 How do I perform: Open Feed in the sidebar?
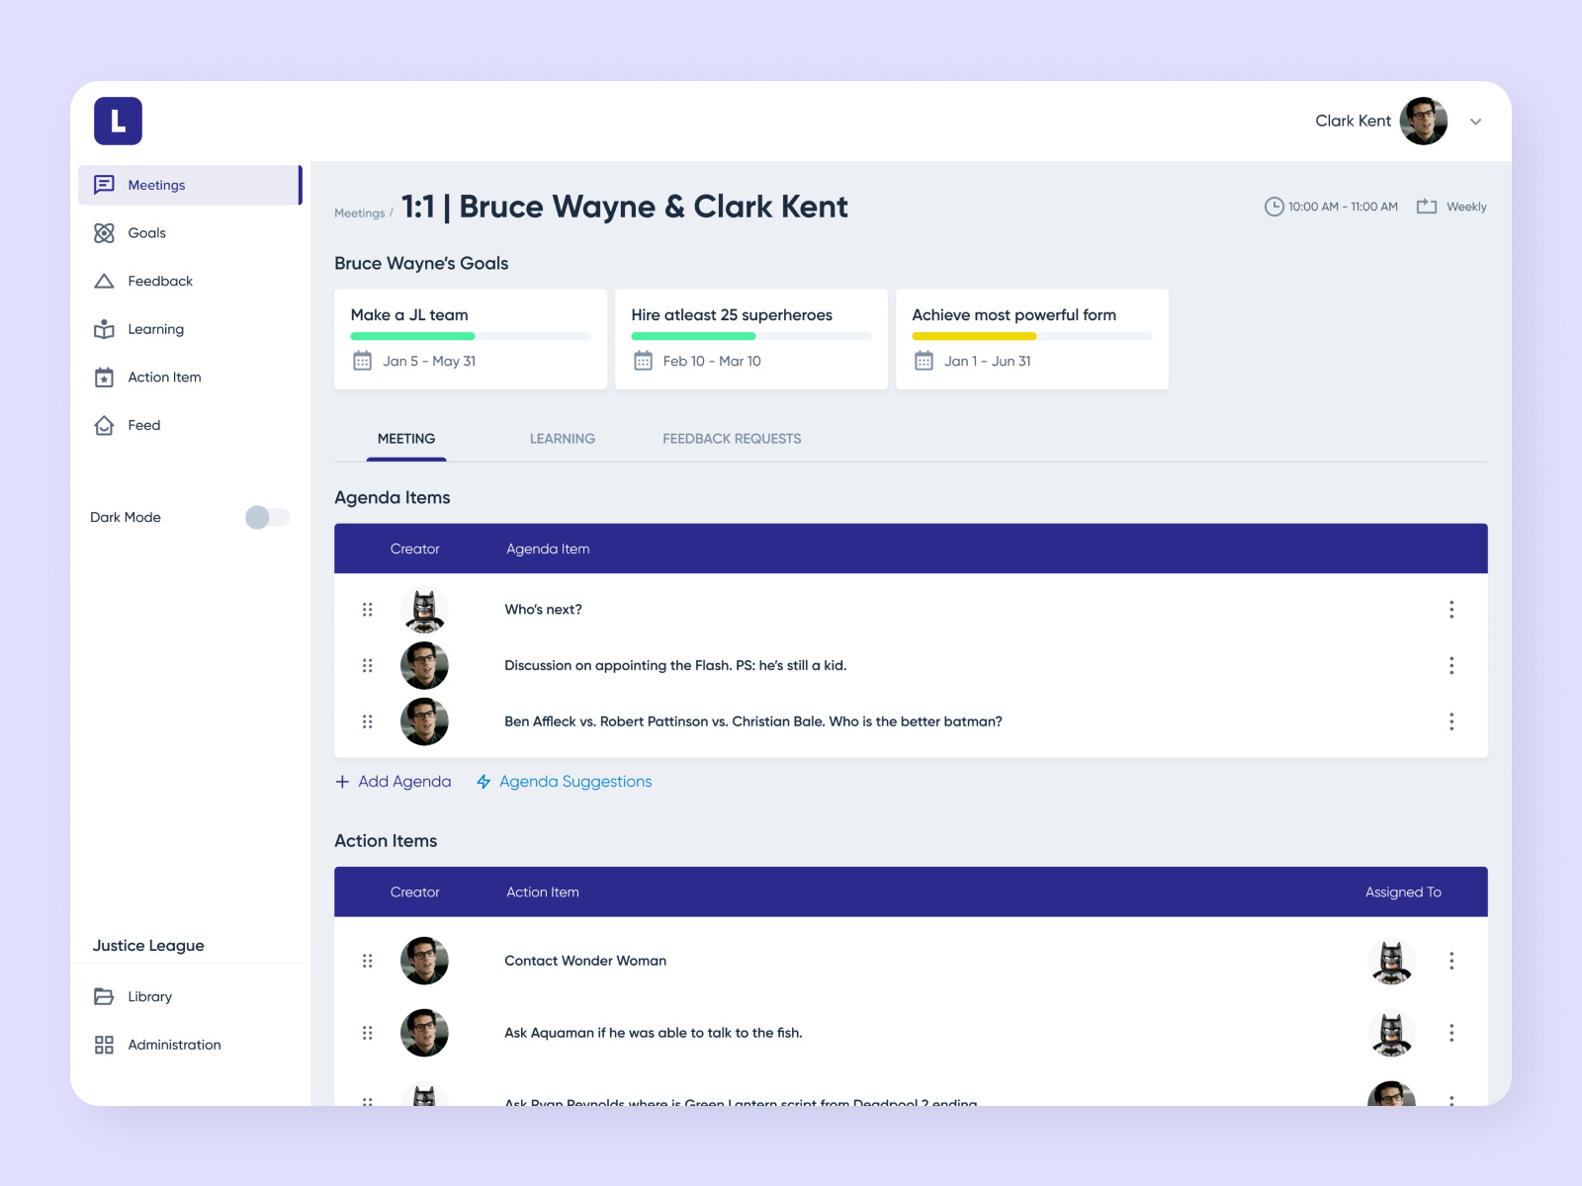143,425
